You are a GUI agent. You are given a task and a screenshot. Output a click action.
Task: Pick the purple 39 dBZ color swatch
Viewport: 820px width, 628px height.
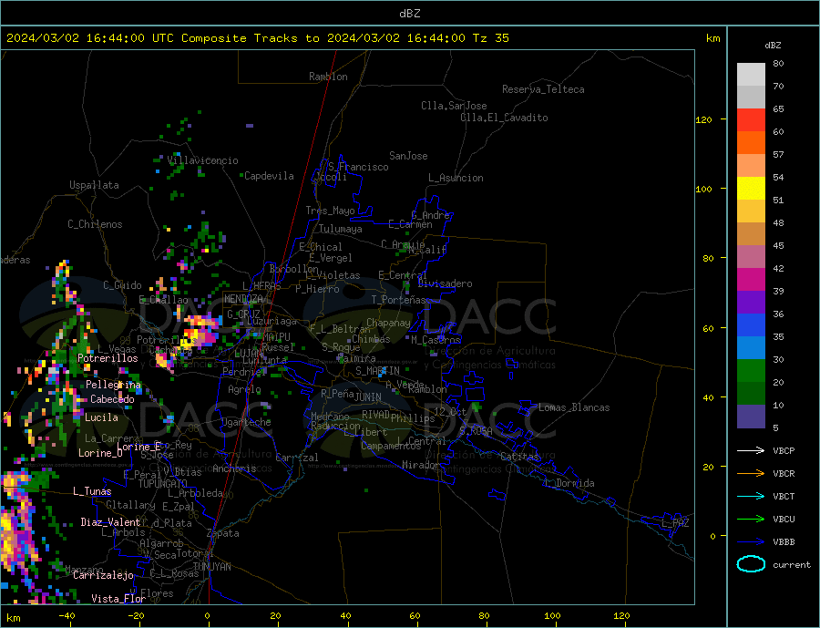(x=751, y=303)
